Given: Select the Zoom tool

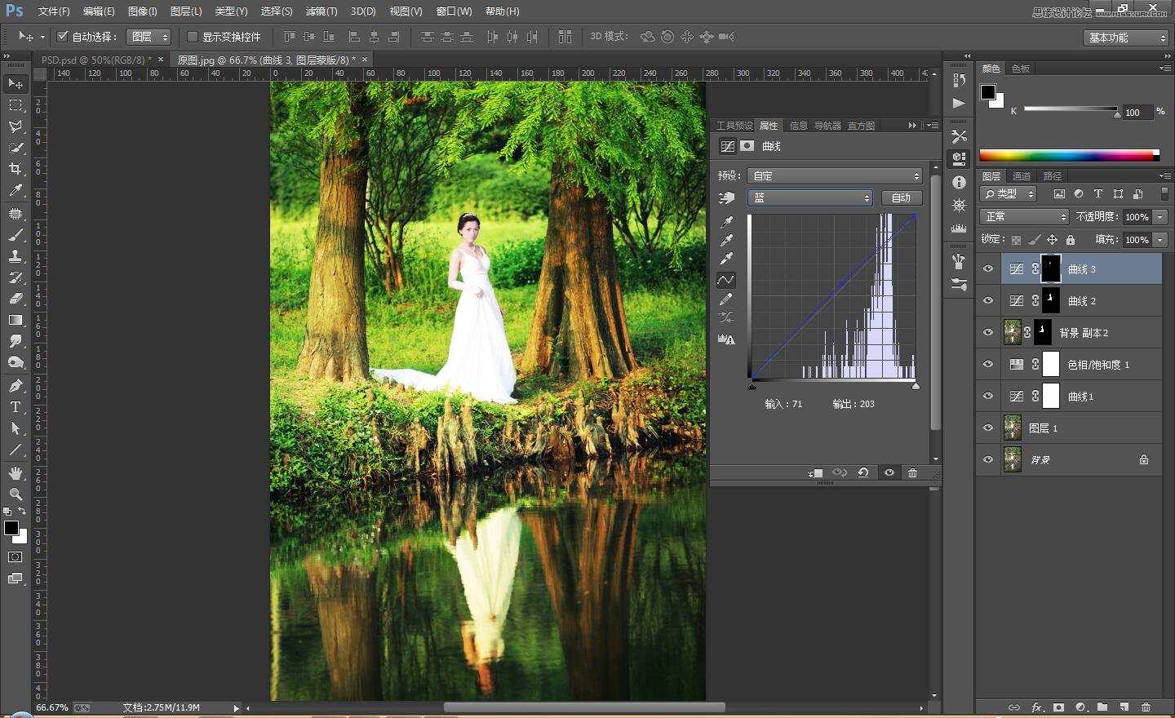Looking at the screenshot, I should coord(16,494).
